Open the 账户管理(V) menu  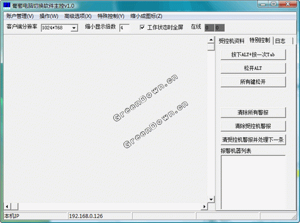coord(20,16)
